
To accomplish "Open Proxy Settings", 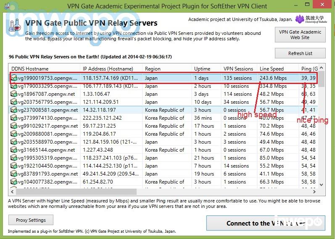I will [31, 220].
